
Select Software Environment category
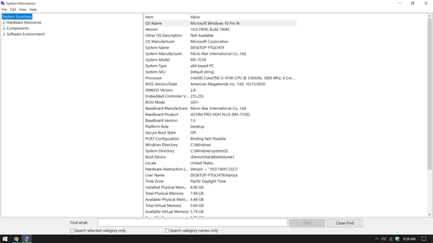coord(26,34)
